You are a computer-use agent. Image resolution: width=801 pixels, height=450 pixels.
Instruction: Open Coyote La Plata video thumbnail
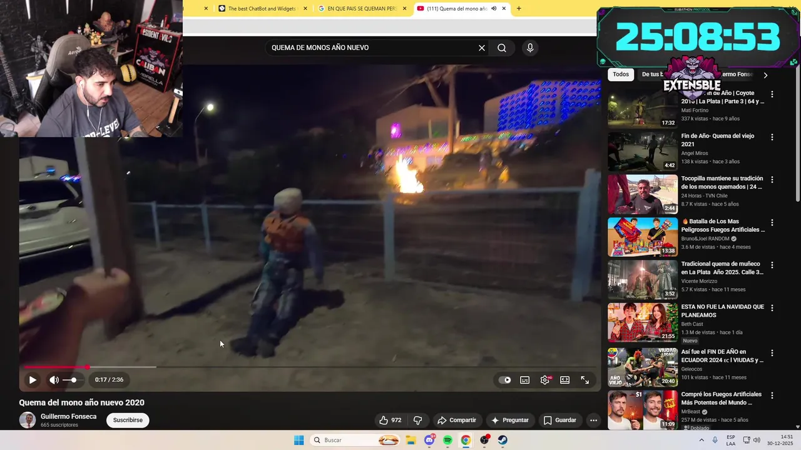click(643, 107)
